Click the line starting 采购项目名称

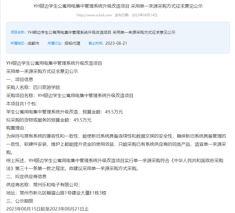click(70, 96)
